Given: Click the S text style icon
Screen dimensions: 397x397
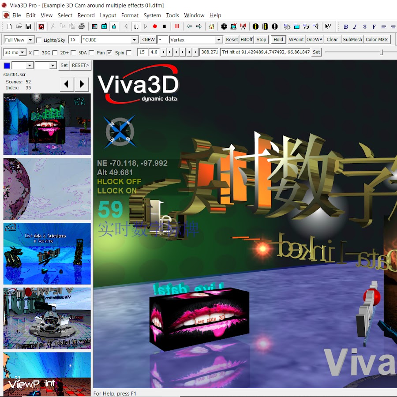Looking at the screenshot, I should coord(365,26).
